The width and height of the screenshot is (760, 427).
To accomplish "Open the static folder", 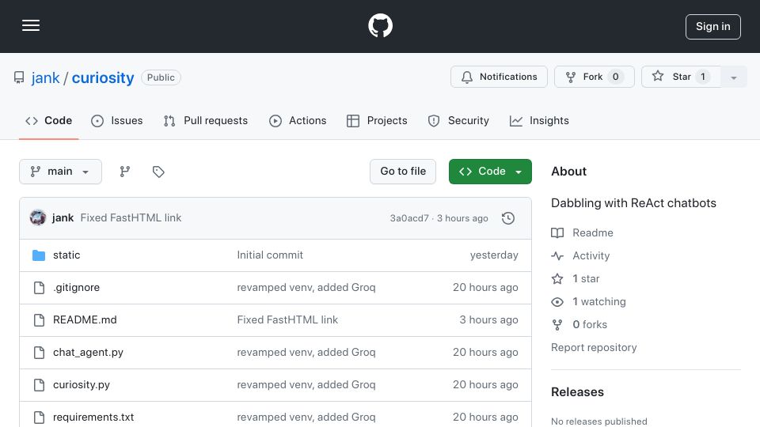I will [x=66, y=255].
